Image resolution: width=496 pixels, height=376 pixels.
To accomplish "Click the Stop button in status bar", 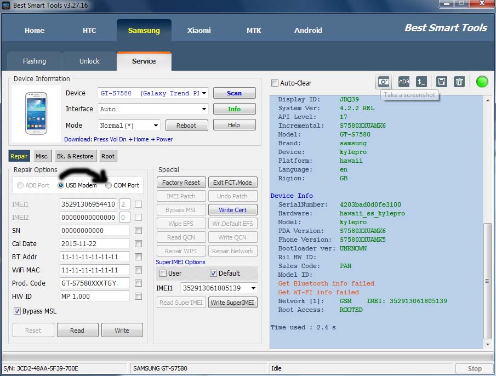I will (x=475, y=369).
